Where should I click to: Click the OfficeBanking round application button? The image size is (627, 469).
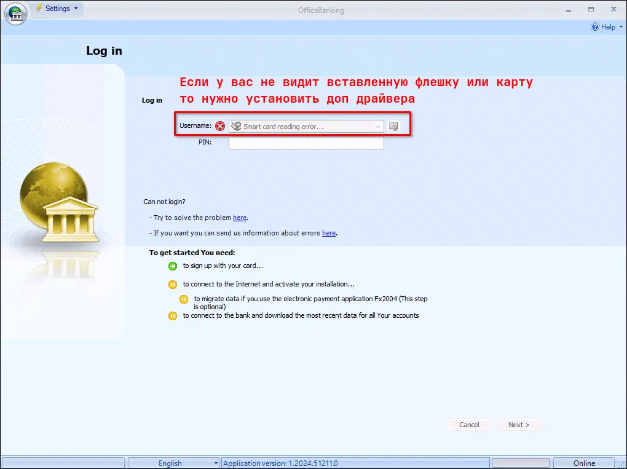[x=15, y=14]
